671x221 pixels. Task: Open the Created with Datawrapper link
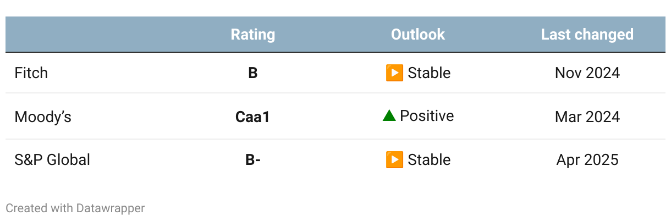point(75,208)
